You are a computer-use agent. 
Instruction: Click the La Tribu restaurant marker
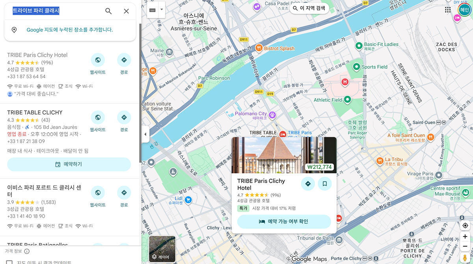(x=380, y=160)
